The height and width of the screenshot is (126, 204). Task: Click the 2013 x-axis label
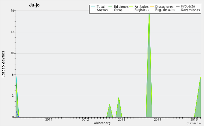click(x=121, y=119)
